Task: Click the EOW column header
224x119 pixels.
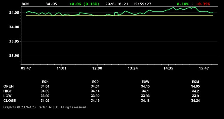Action: pyautogui.click(x=145, y=82)
